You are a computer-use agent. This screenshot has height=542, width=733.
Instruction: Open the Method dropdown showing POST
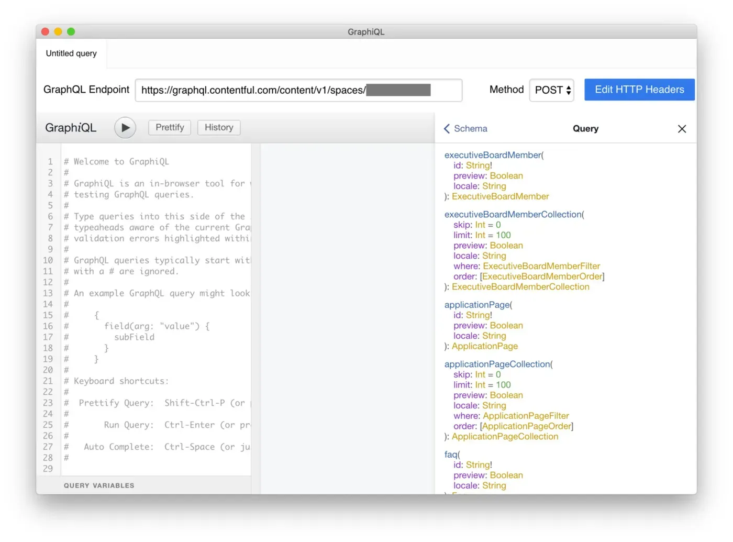(x=551, y=90)
